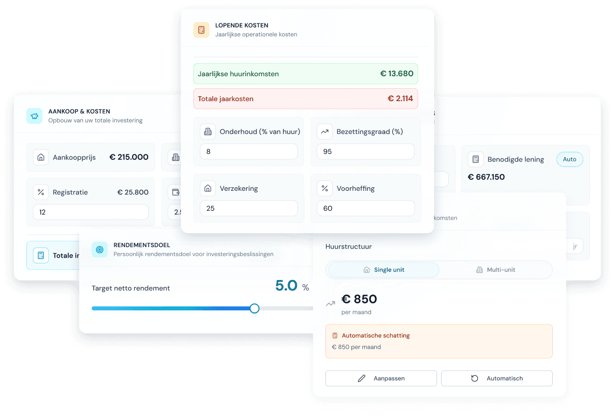The height and width of the screenshot is (416, 615).
Task: Click the 5.0 target percentage value
Action: click(x=287, y=286)
